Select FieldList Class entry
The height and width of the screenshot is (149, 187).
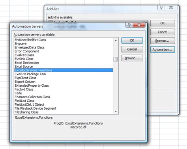click(64, 101)
